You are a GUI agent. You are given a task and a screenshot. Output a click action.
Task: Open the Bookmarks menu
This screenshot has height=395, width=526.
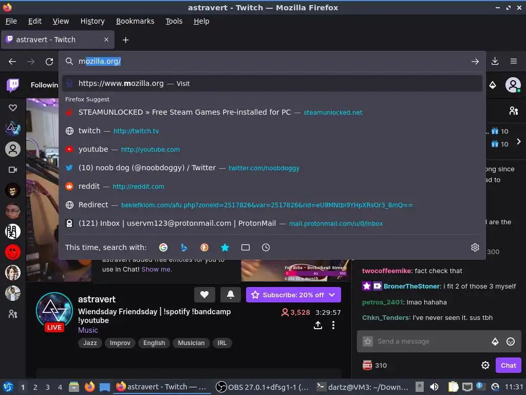point(135,21)
